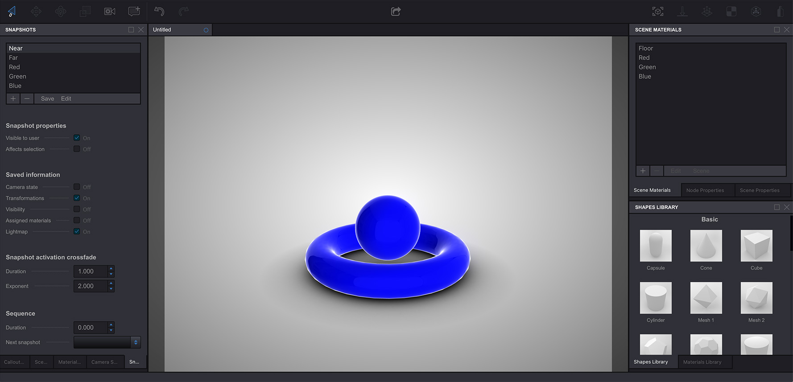Select the Cube shape thumbnail

pyautogui.click(x=756, y=246)
